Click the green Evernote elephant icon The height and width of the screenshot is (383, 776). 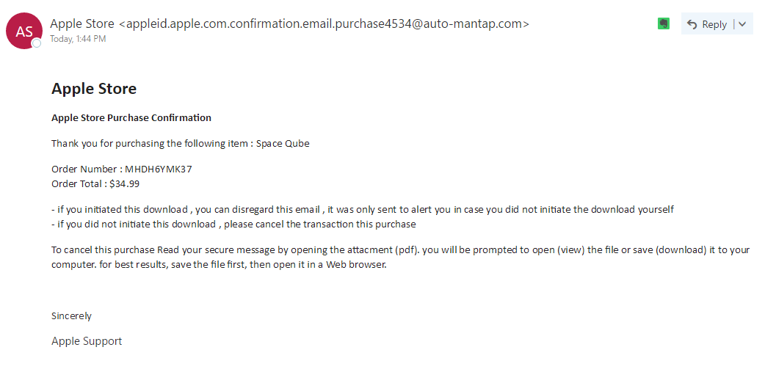(664, 23)
